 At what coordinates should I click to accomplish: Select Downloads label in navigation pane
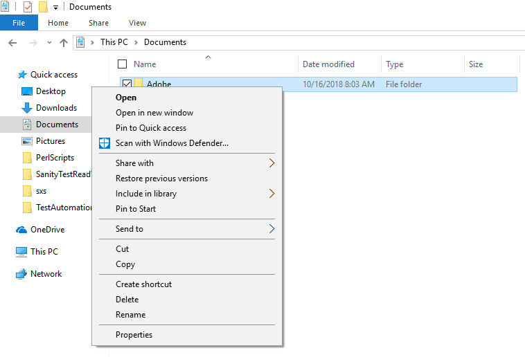tap(57, 108)
